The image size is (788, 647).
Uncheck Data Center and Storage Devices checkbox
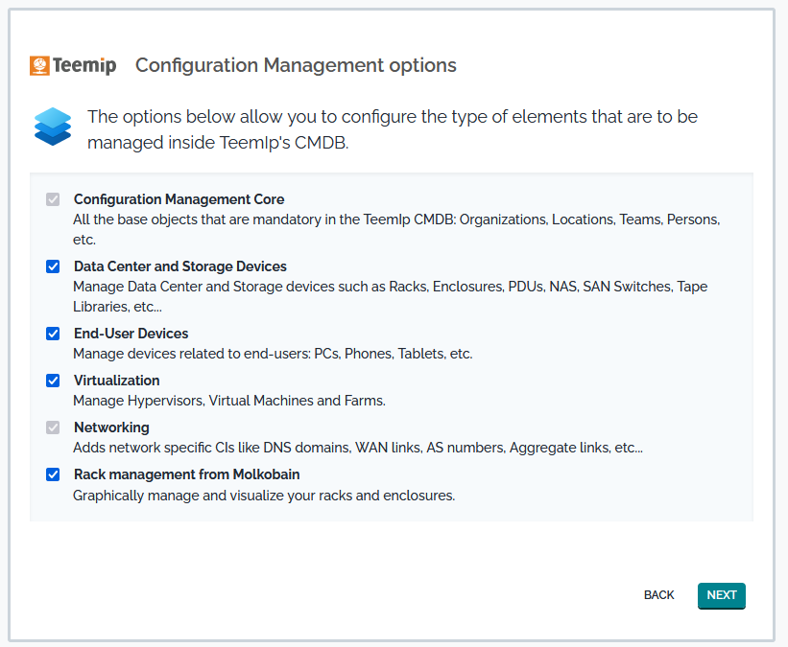[x=53, y=266]
